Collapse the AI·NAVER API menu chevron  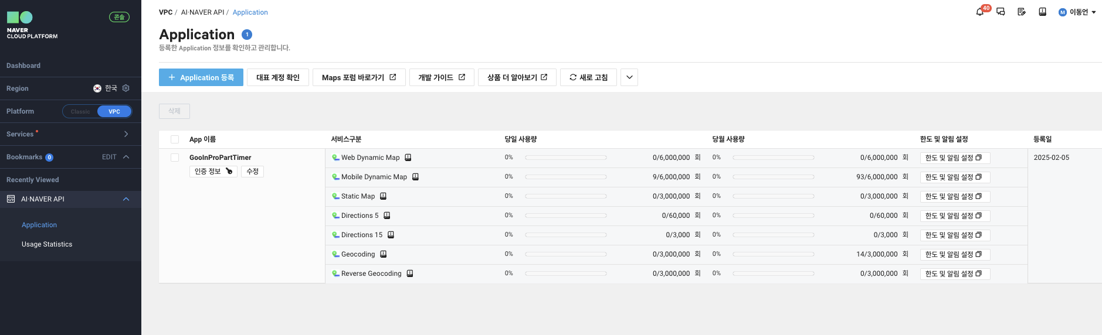pyautogui.click(x=126, y=199)
